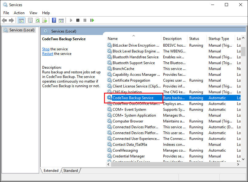Click the 'Manages co...' description cell
The width and height of the screenshot is (248, 182).
point(174,150)
